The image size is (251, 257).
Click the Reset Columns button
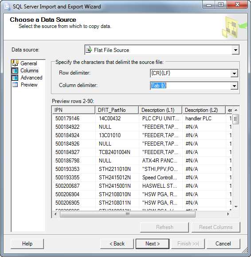216,227
